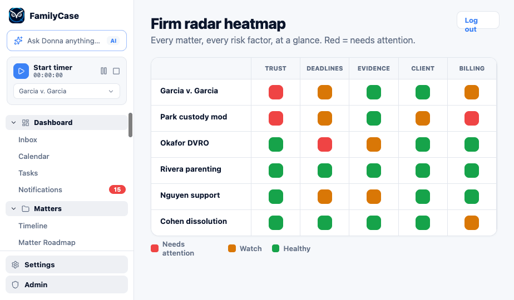Click the Dashboard grid icon
Image resolution: width=514 pixels, height=300 pixels.
[26, 122]
